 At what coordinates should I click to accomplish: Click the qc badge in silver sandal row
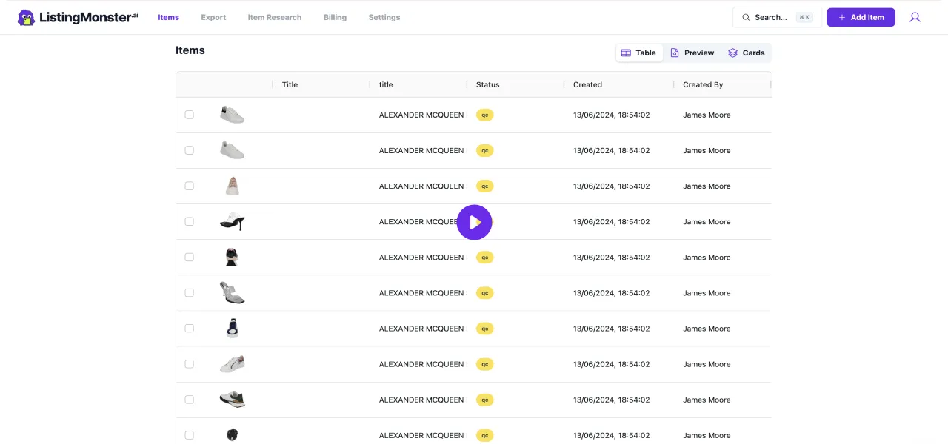(484, 292)
